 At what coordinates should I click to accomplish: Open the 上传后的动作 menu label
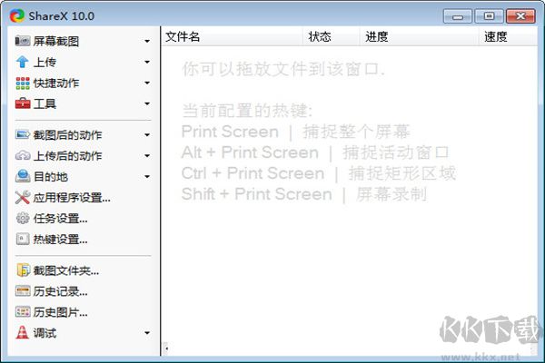[67, 155]
